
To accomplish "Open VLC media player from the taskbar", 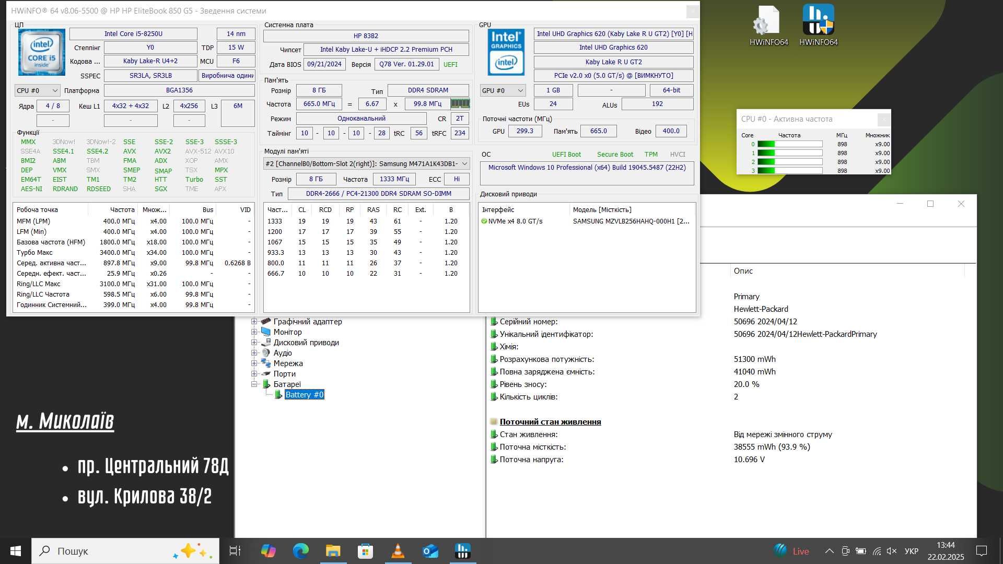I will click(x=398, y=551).
